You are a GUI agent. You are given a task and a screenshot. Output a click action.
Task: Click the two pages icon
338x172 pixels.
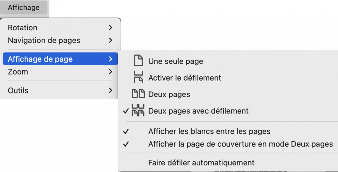coord(138,94)
